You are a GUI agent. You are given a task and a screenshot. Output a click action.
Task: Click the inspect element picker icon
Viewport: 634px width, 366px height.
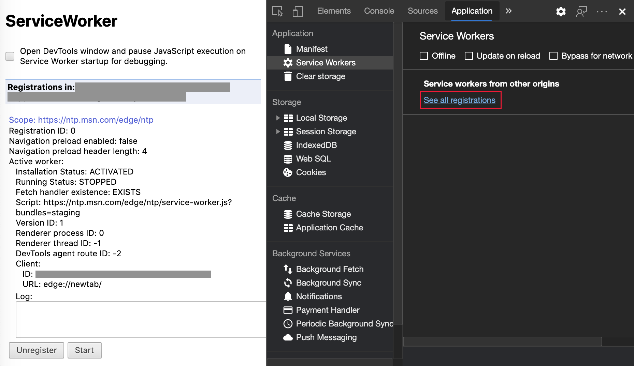coord(277,11)
